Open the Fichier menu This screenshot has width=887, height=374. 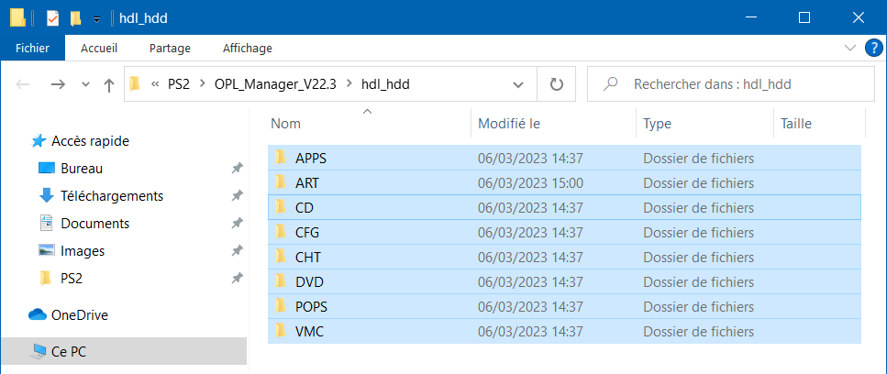[32, 49]
